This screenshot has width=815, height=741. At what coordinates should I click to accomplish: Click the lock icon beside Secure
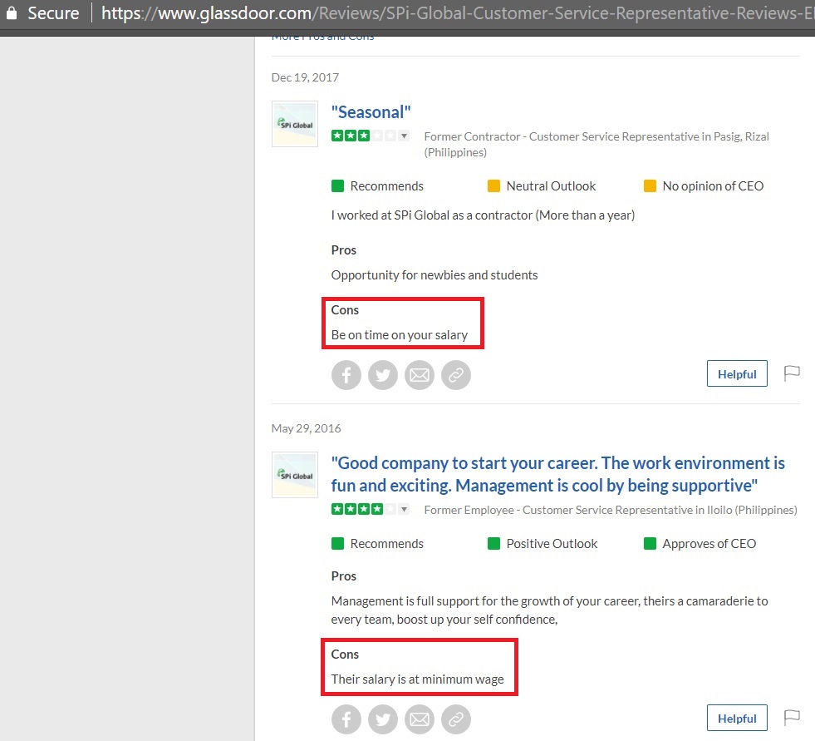(12, 12)
